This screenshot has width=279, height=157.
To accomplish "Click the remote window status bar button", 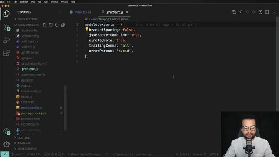I will click(5, 154).
